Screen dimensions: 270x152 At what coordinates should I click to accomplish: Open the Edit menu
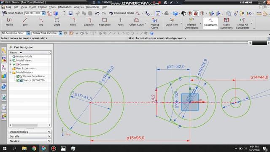pyautogui.click(x=16, y=7)
